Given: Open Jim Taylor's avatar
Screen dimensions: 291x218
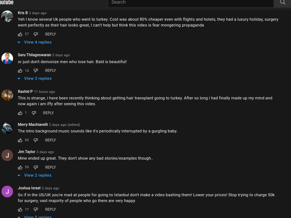Looking at the screenshot, I should pyautogui.click(x=7, y=155).
